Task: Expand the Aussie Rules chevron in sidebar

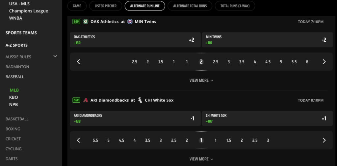Action: coord(55,56)
